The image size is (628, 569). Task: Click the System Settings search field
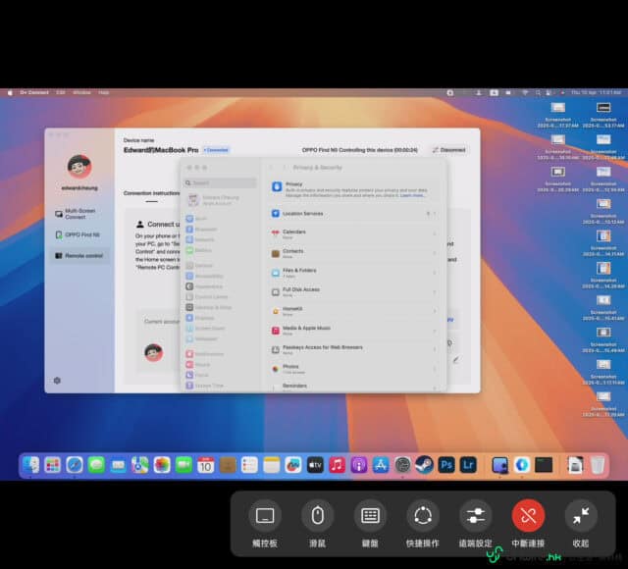[x=220, y=183]
